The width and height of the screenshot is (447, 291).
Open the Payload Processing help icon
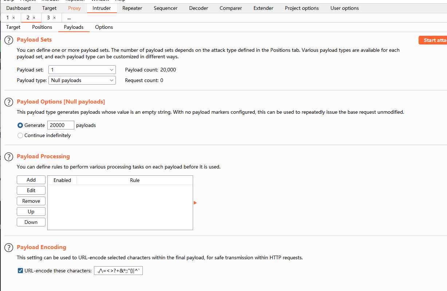(x=8, y=157)
